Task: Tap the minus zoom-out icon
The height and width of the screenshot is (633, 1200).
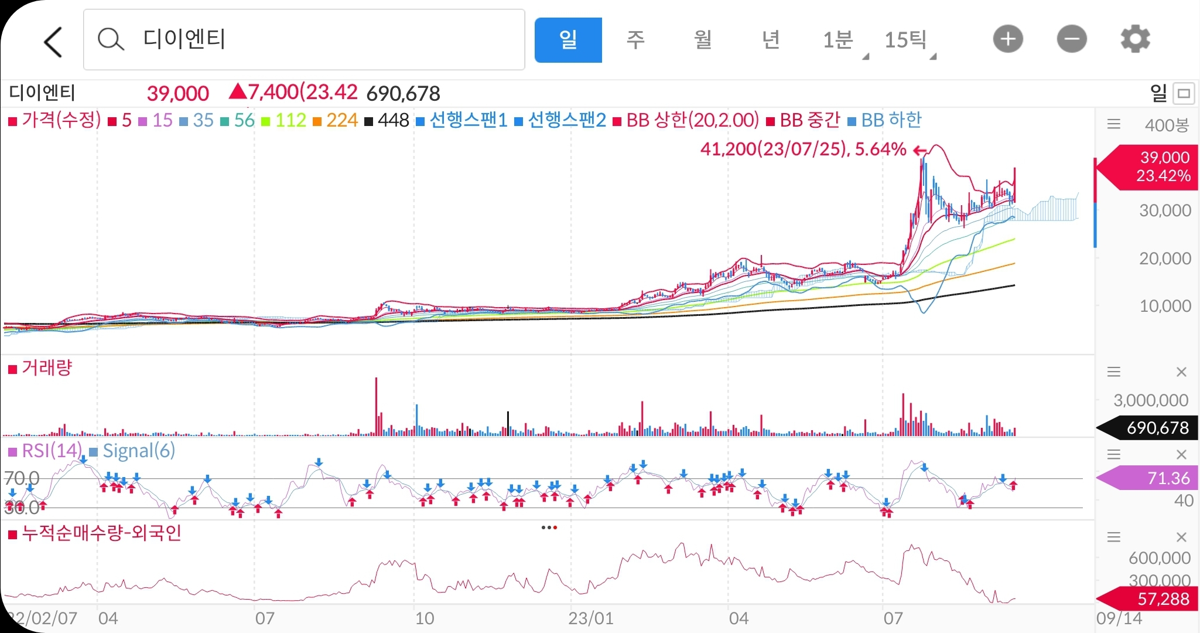Action: pyautogui.click(x=1071, y=39)
